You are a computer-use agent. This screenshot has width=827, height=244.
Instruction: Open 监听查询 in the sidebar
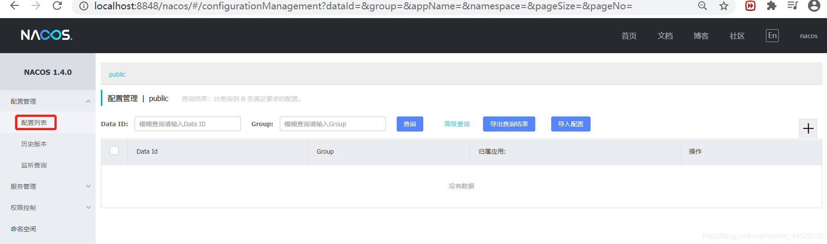tap(34, 165)
